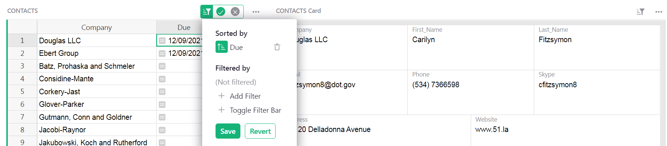Open date picker icon in Ebert Group row
Screen dimensions: 667x146
[162, 54]
